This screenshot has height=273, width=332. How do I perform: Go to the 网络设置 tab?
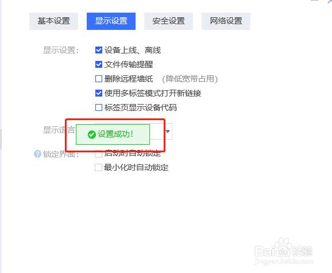coord(226,21)
